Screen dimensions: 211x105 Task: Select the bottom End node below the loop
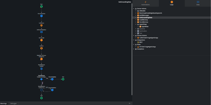tap(42, 98)
